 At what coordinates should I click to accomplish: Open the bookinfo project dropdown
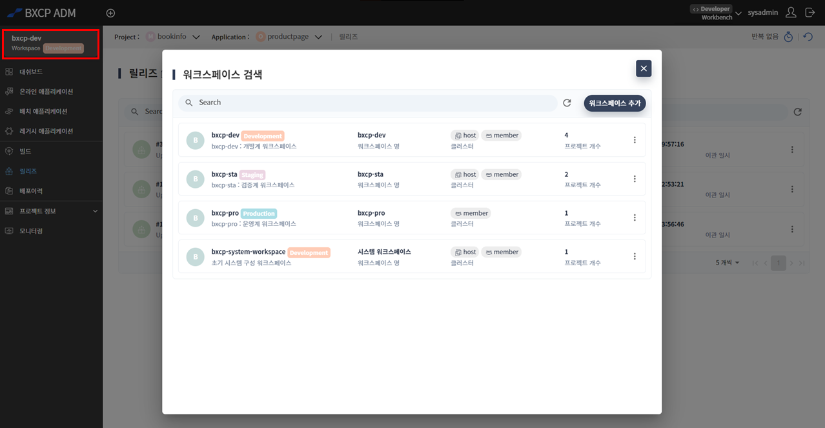point(173,37)
